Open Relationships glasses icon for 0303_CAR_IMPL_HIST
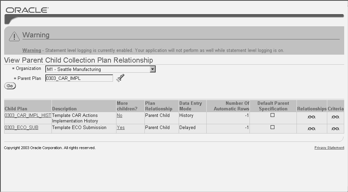Viewport: 348px width, 192px height. [311, 117]
